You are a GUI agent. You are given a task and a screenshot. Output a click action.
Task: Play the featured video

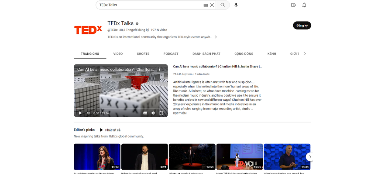(80, 113)
